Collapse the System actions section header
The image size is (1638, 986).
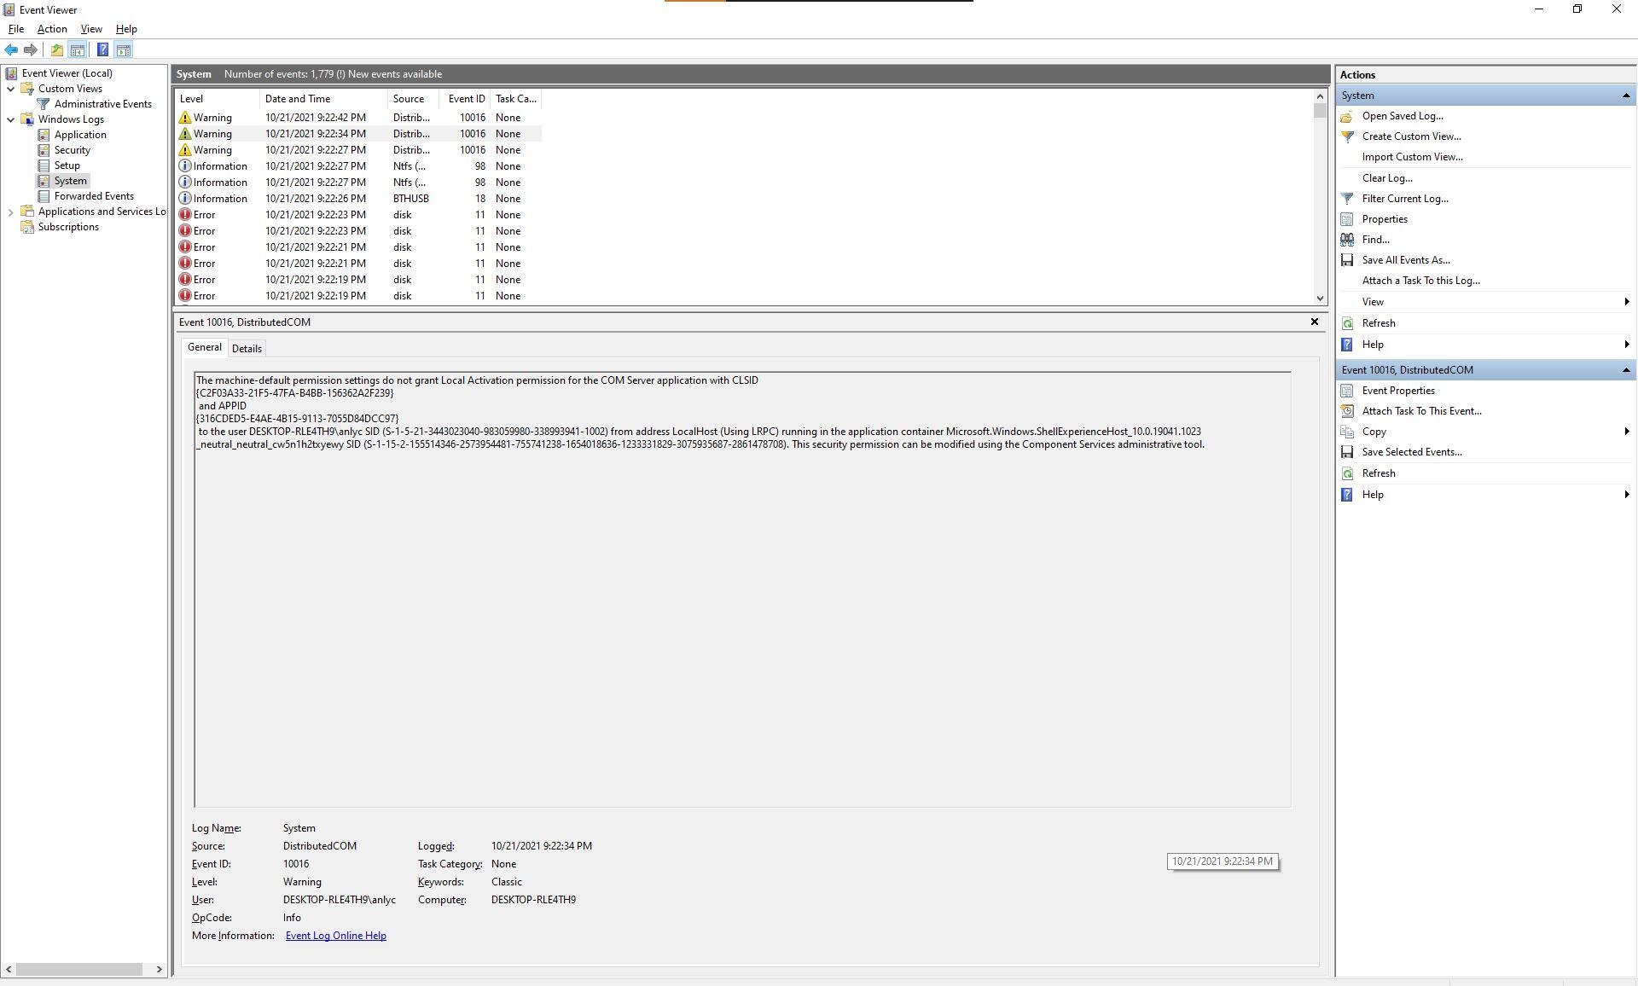click(x=1625, y=96)
